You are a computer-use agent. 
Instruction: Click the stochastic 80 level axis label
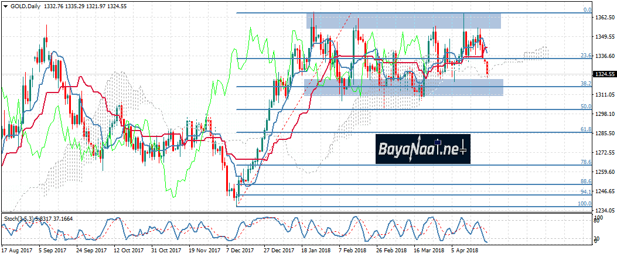coord(596,221)
